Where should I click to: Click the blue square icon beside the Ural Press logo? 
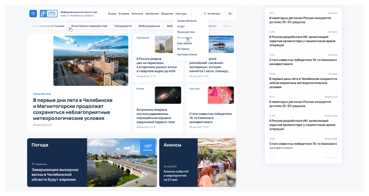[33, 14]
